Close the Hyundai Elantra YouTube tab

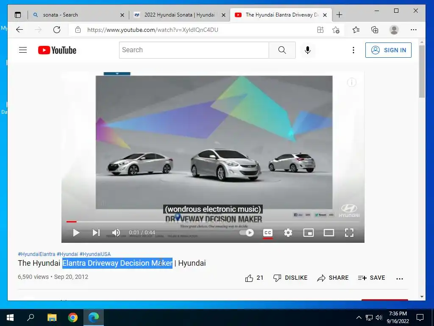(x=325, y=15)
